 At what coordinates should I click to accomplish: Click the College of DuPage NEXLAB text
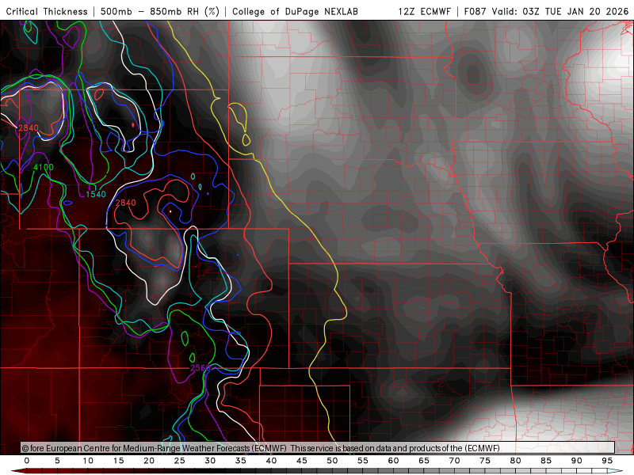295,11
